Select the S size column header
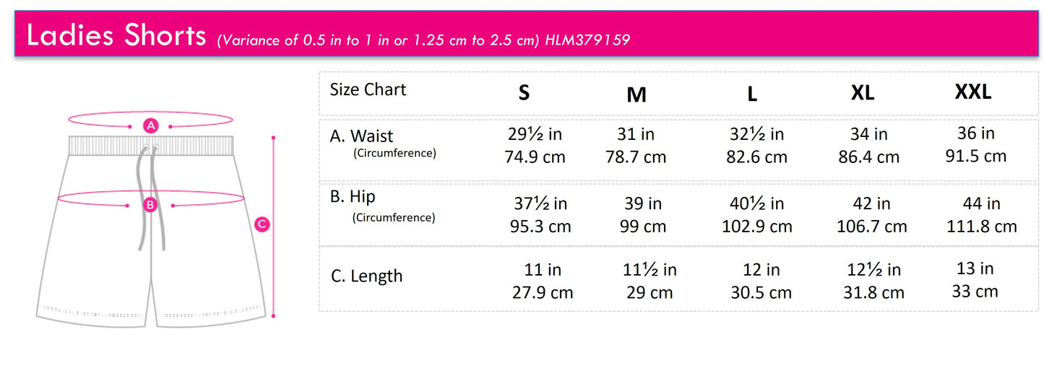 pyautogui.click(x=524, y=93)
